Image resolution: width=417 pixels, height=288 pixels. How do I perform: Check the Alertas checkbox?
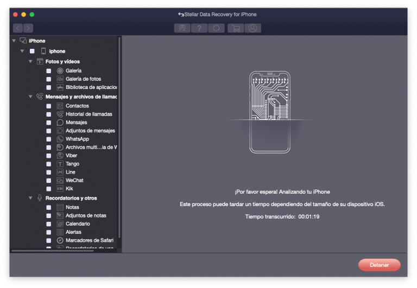49,232
